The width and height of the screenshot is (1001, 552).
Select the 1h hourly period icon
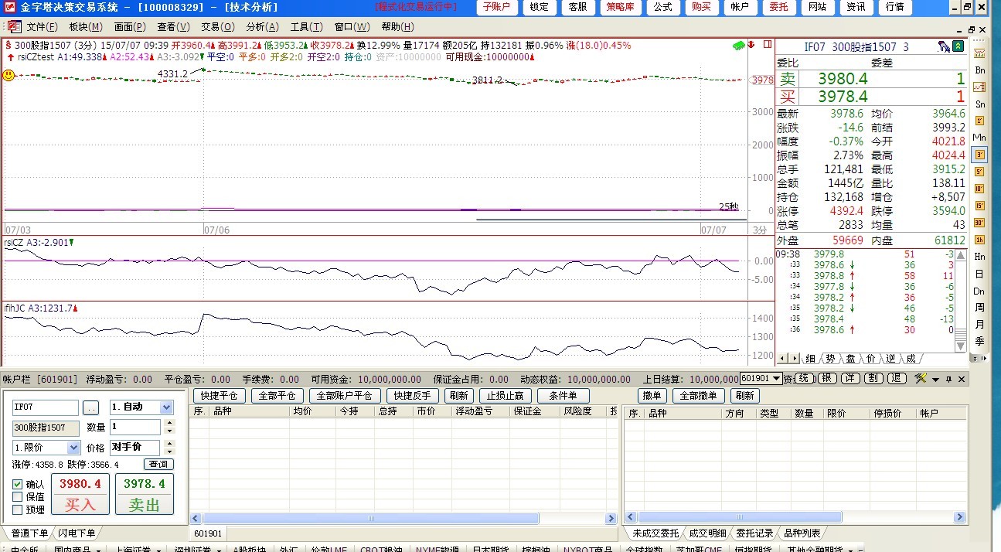pyautogui.click(x=979, y=240)
